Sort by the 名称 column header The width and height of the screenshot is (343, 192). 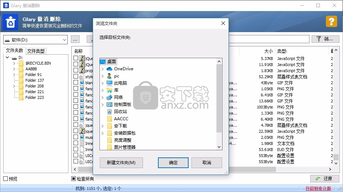(x=78, y=51)
